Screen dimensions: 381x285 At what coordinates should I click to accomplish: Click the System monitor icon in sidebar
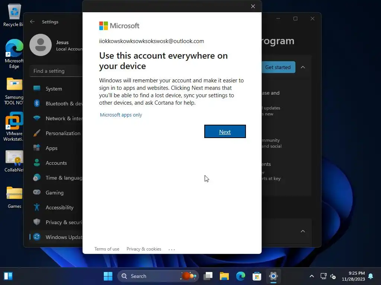tap(37, 88)
